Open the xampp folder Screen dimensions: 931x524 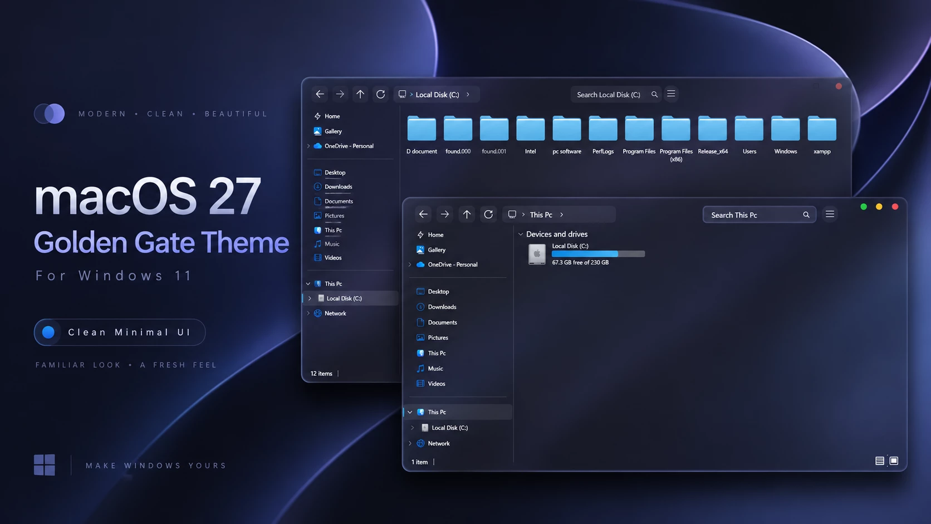(822, 135)
